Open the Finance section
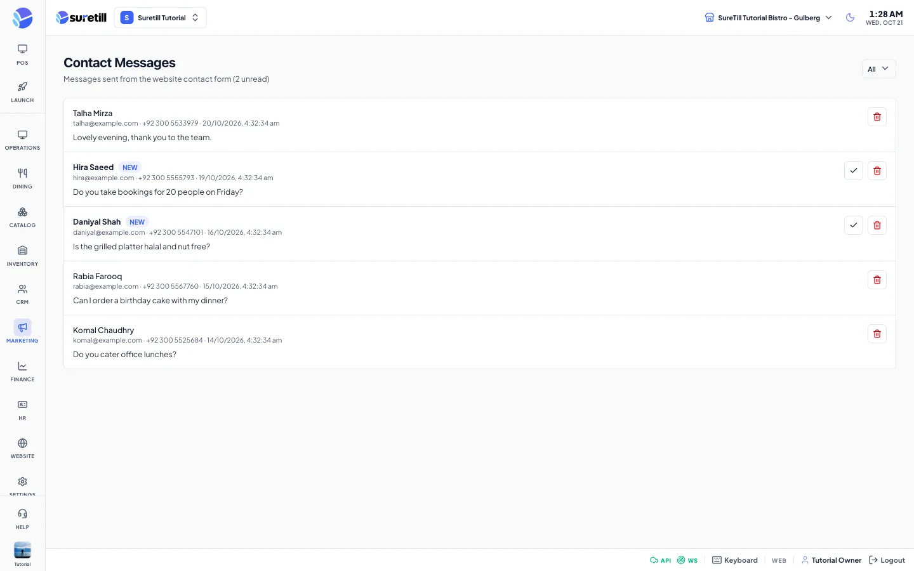This screenshot has height=571, width=914. 22,372
